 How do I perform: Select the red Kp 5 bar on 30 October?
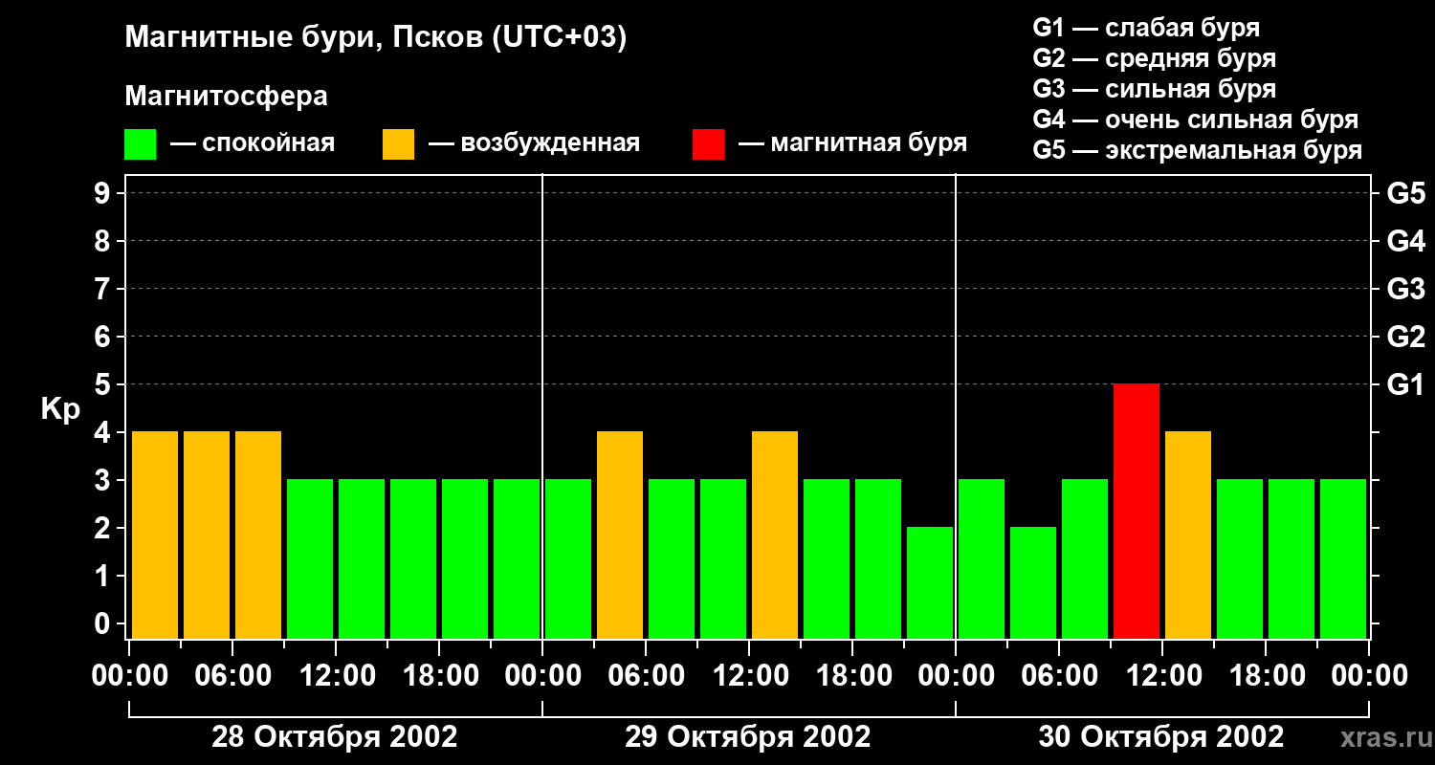[x=1137, y=512]
